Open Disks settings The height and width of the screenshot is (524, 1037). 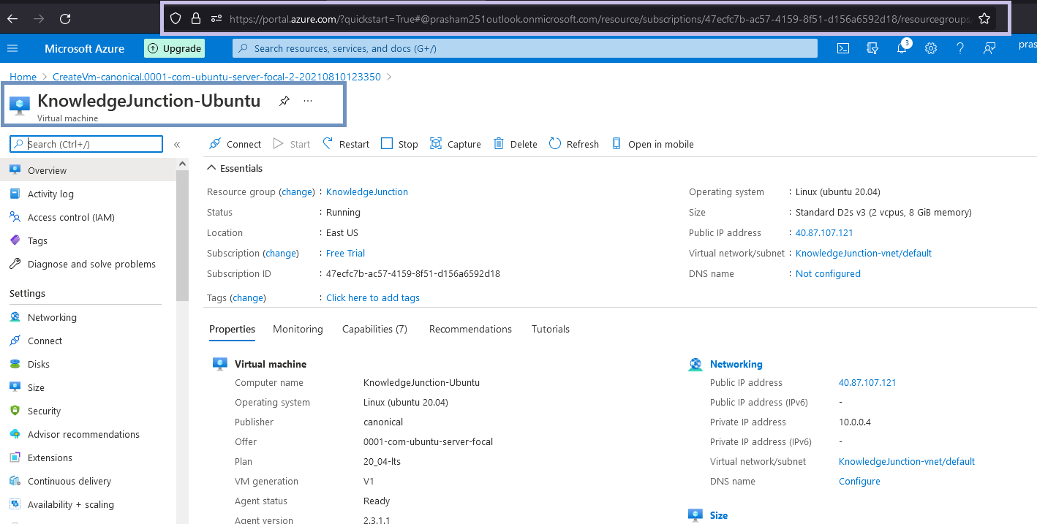pyautogui.click(x=88, y=364)
